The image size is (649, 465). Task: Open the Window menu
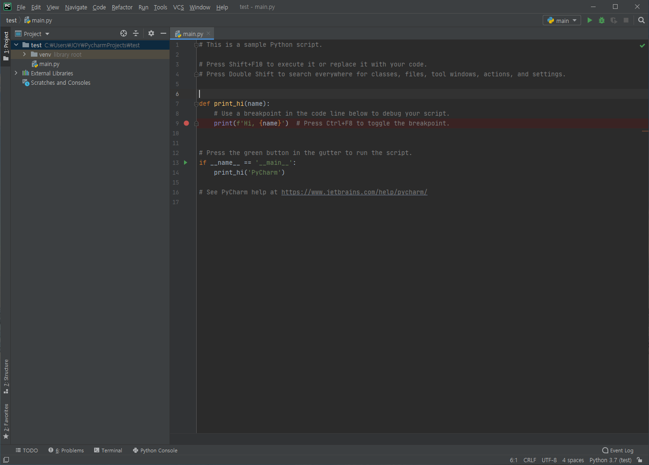coord(200,7)
